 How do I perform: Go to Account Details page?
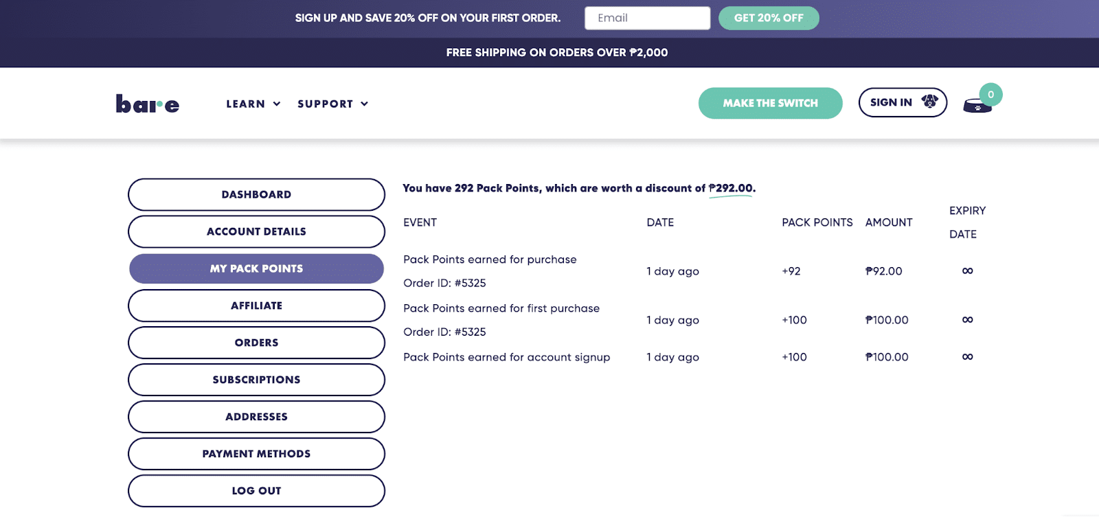coord(256,231)
